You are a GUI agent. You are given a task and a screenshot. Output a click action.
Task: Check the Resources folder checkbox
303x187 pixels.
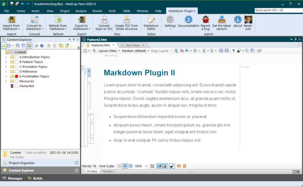click(x=17, y=81)
